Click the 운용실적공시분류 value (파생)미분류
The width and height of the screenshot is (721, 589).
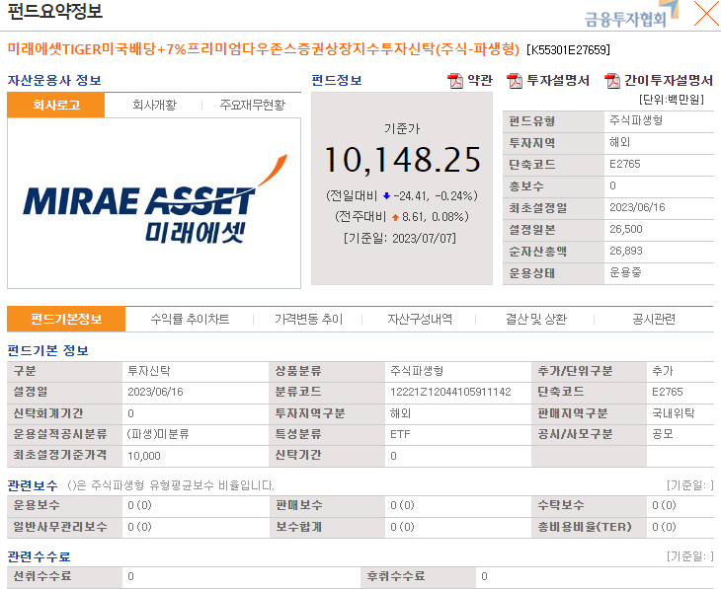coord(158,434)
